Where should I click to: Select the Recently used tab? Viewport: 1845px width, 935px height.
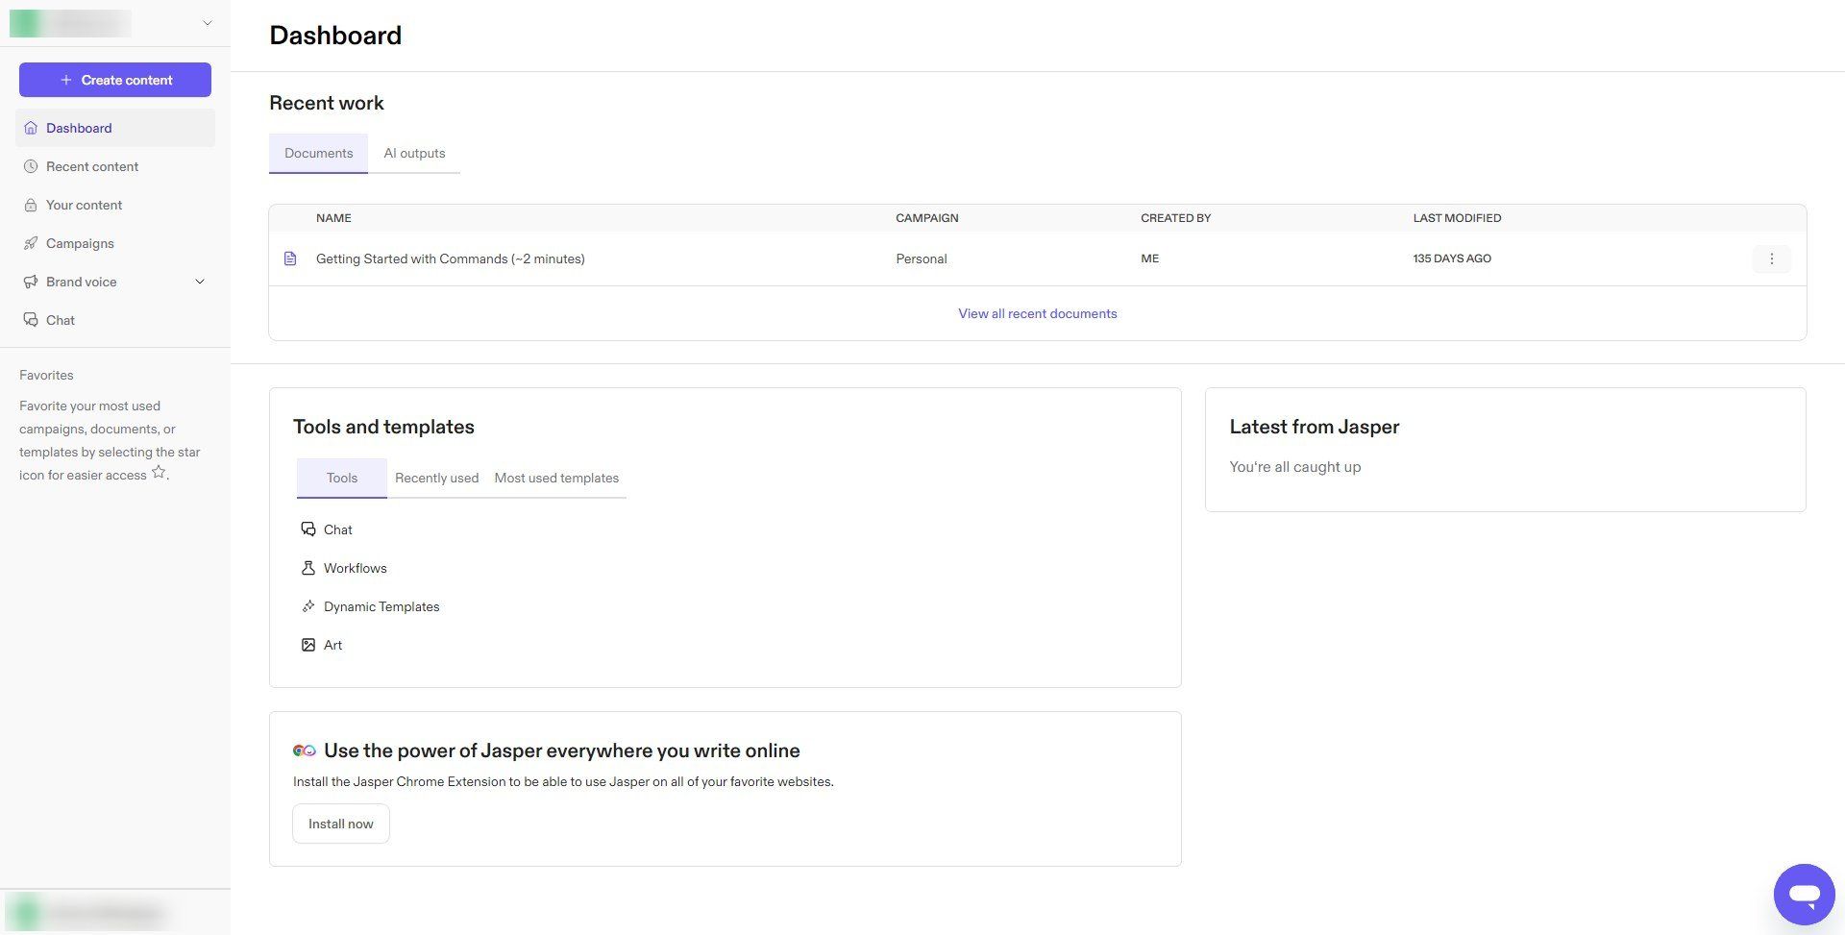pos(436,478)
